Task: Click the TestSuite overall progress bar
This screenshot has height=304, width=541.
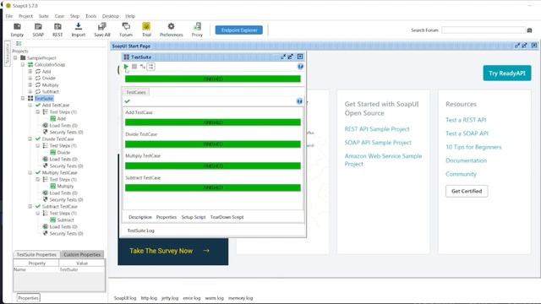Action: [212, 79]
